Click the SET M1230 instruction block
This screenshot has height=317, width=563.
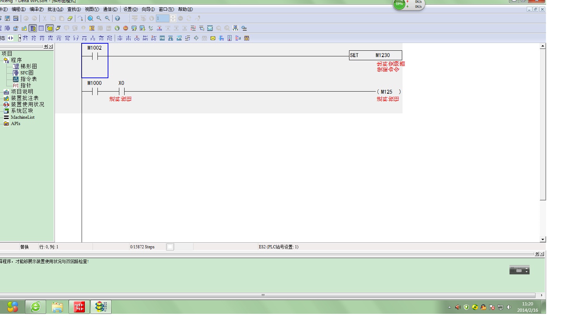click(375, 55)
